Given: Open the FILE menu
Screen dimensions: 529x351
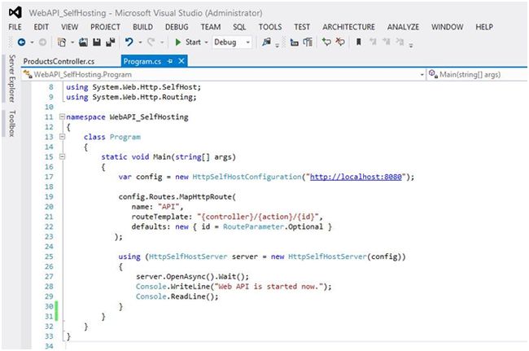Looking at the screenshot, I should pos(15,27).
